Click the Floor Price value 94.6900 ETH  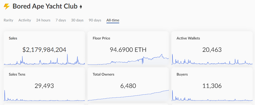click(x=128, y=50)
